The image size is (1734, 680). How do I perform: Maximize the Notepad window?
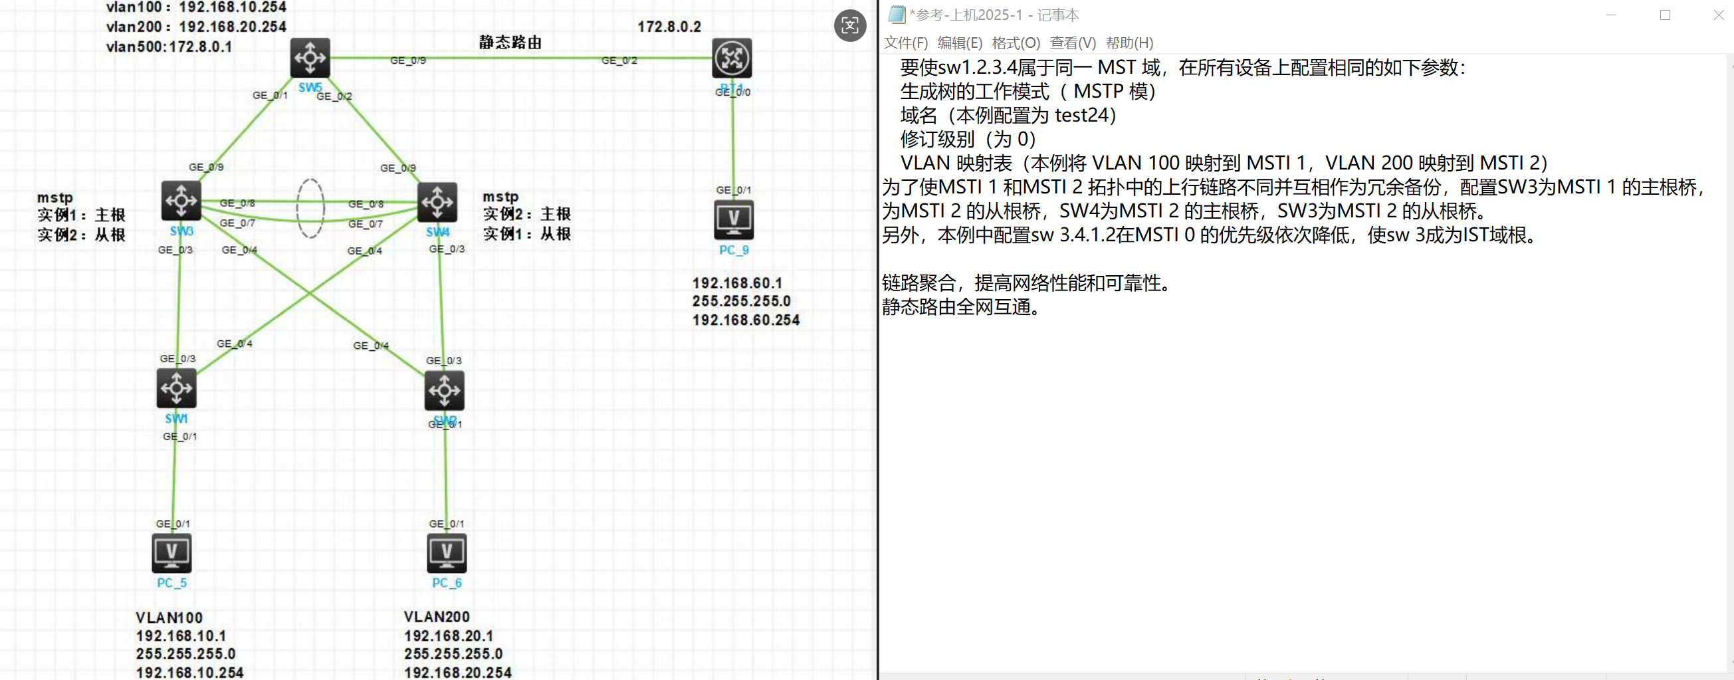1665,15
